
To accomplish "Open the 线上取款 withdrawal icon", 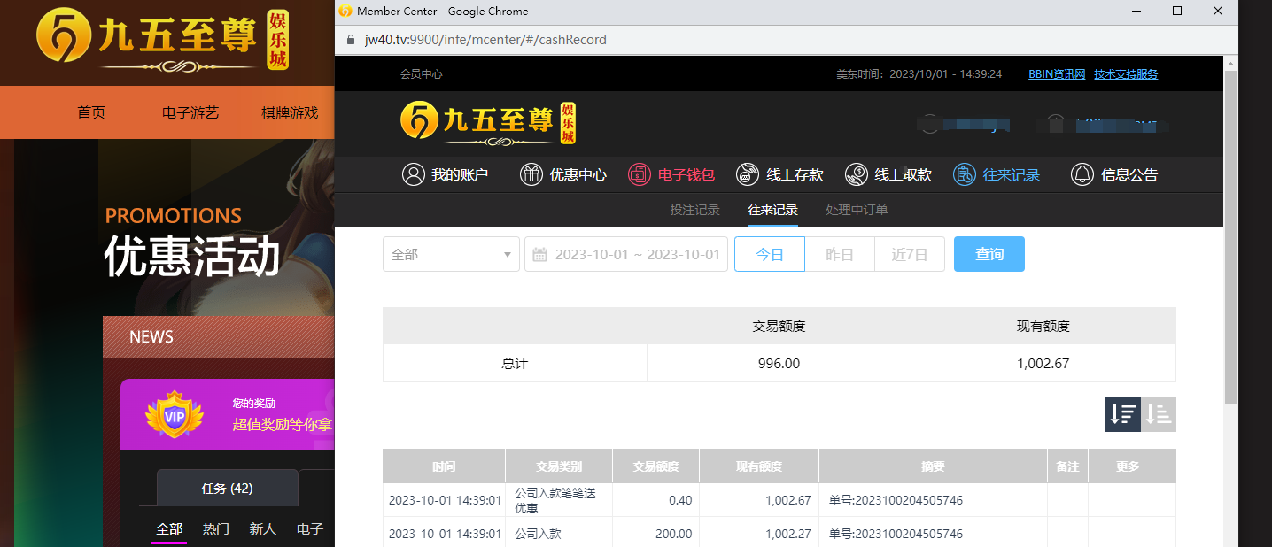I will click(856, 174).
